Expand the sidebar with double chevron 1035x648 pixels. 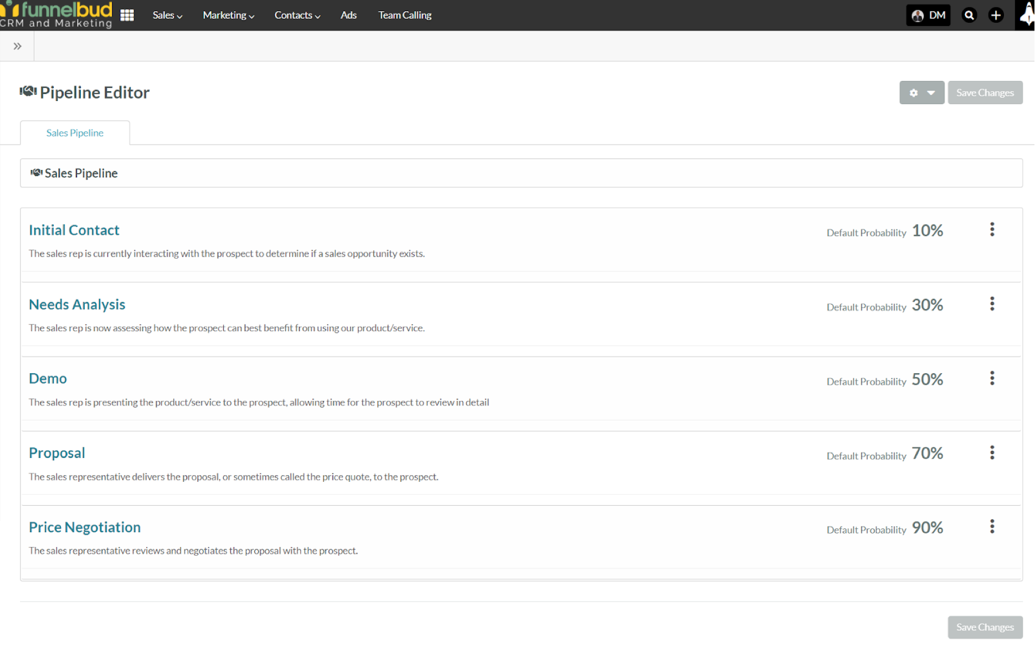click(18, 46)
